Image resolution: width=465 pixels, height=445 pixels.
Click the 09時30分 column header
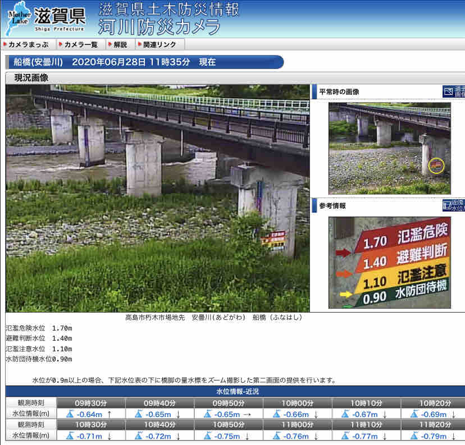point(91,403)
